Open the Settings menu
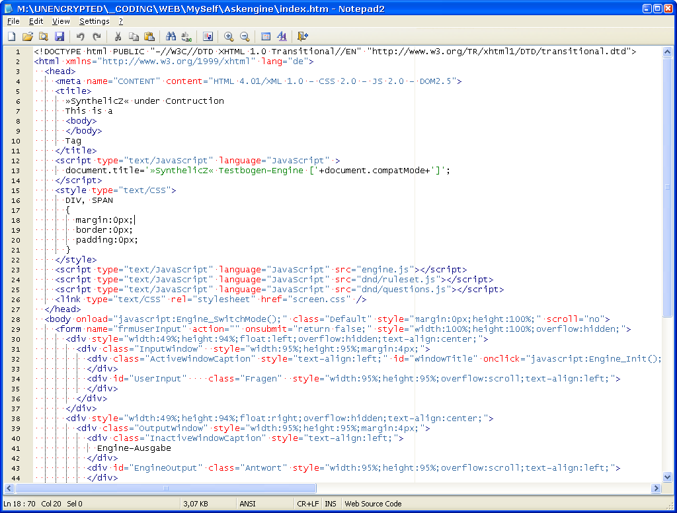Viewport: 677px width, 513px height. tap(94, 21)
